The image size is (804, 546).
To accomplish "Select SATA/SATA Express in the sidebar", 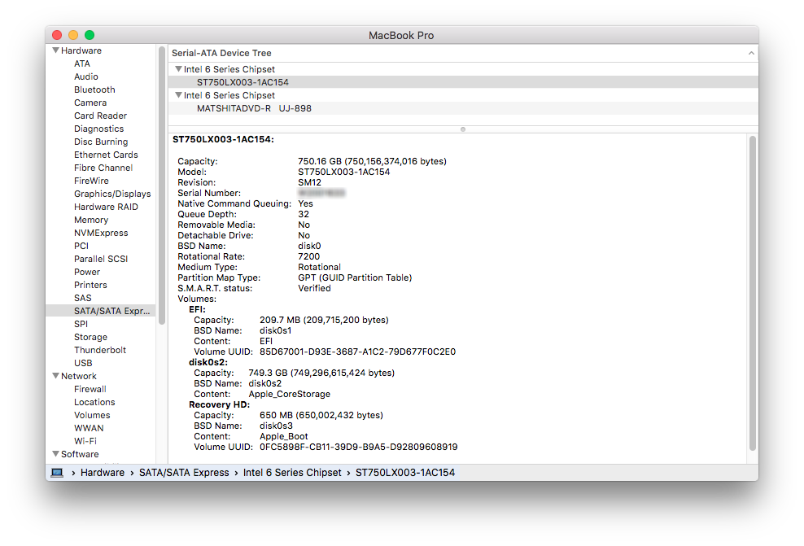I will [x=101, y=311].
